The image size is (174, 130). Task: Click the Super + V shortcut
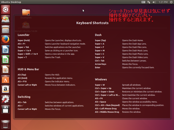100,57
